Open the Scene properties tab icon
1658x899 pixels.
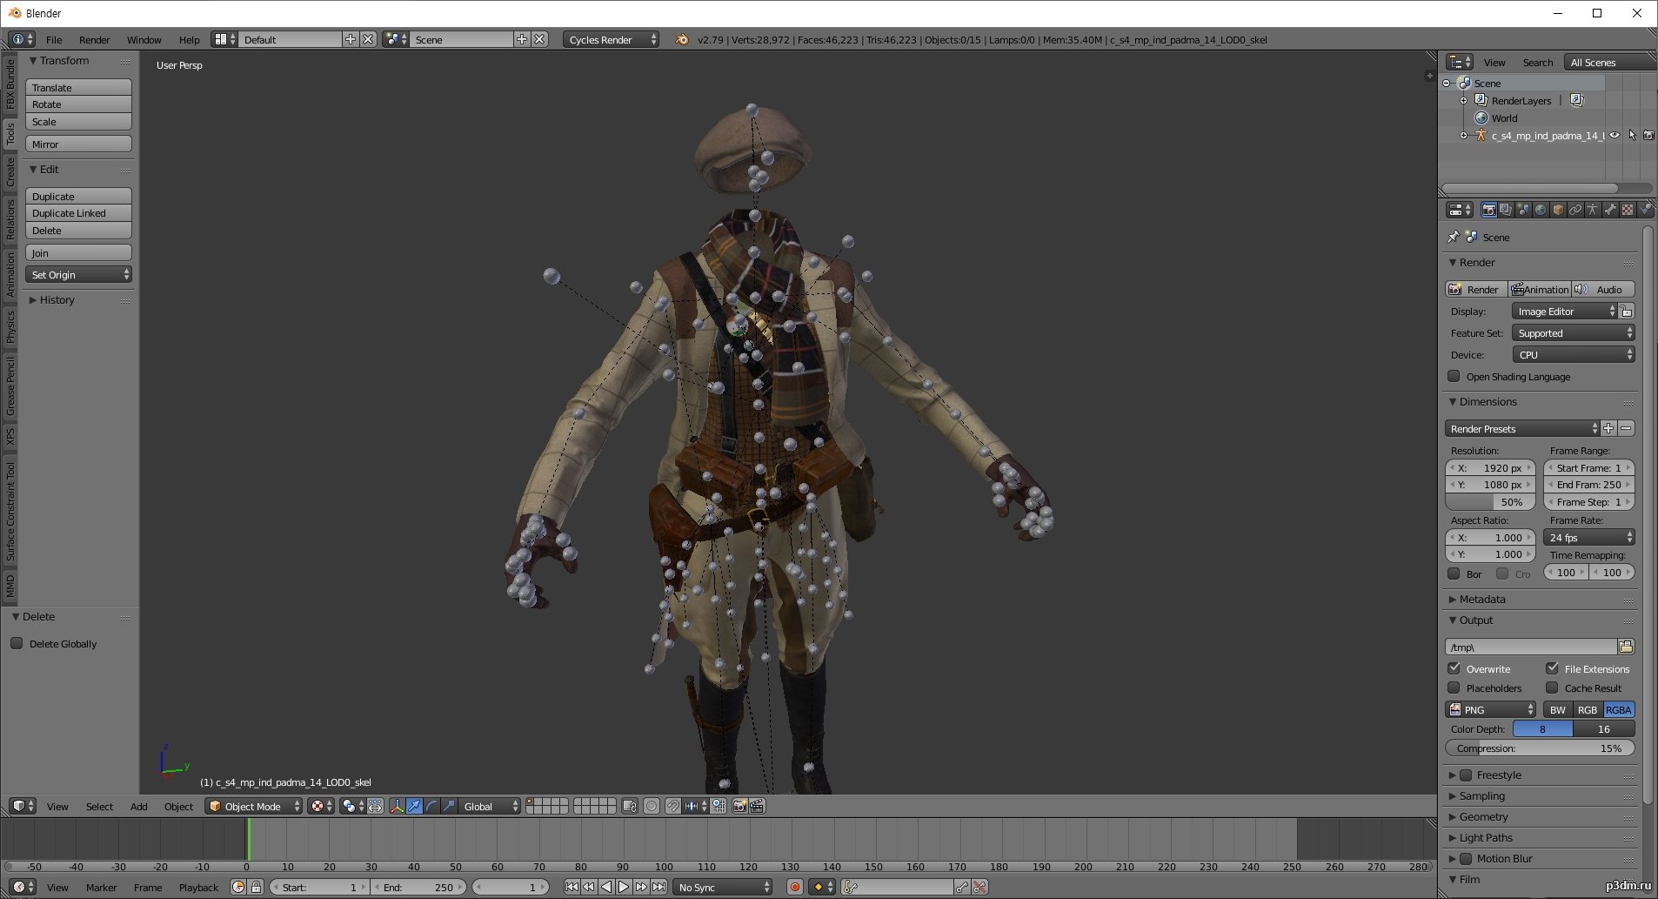[x=1523, y=210]
